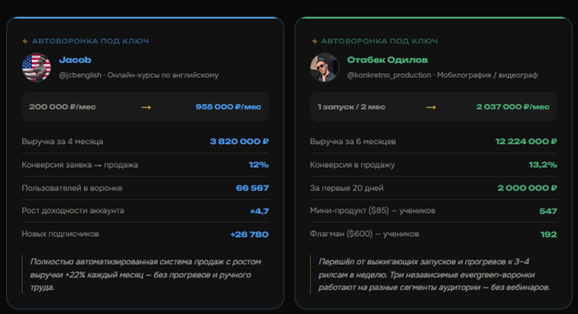Click the Выручка за 6 месяцев label
Viewport: 578px width, 314px height.
[x=353, y=142]
